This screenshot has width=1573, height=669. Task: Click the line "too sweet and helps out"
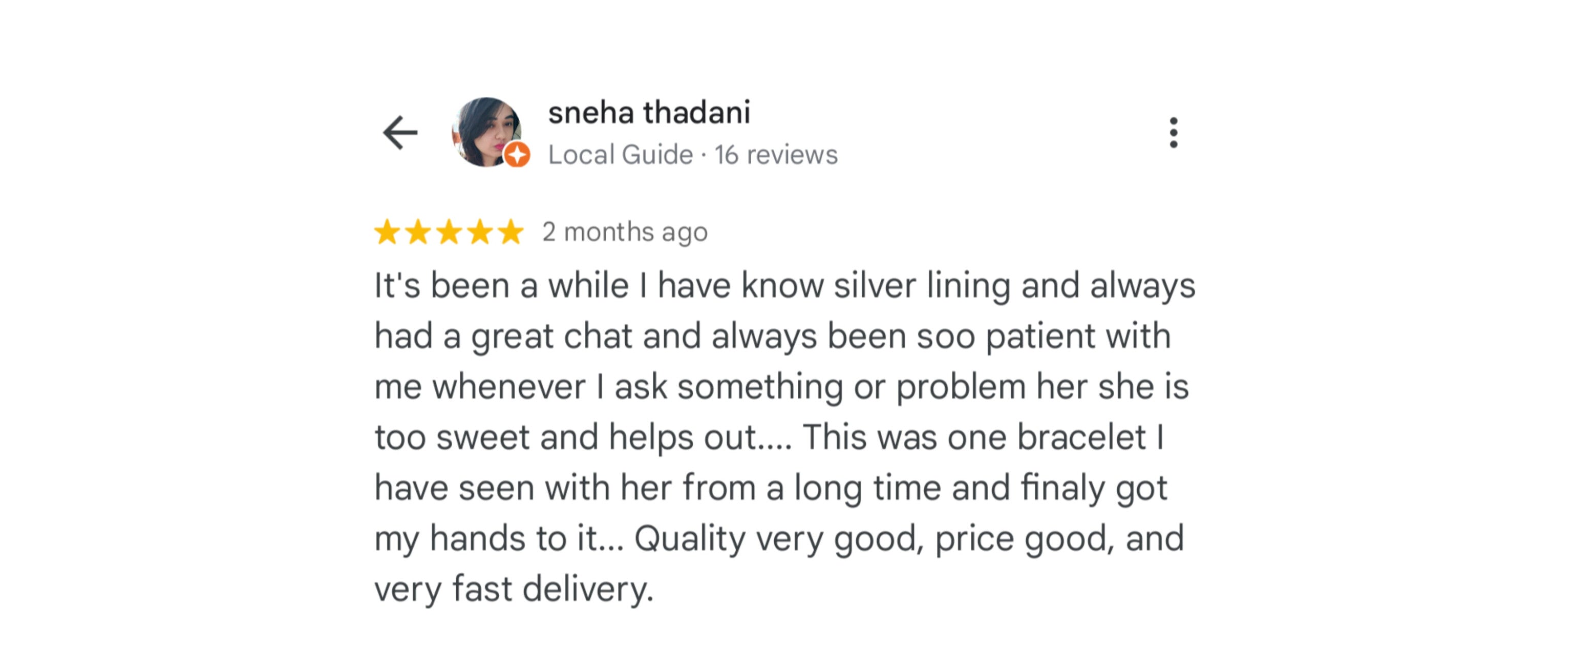[770, 437]
